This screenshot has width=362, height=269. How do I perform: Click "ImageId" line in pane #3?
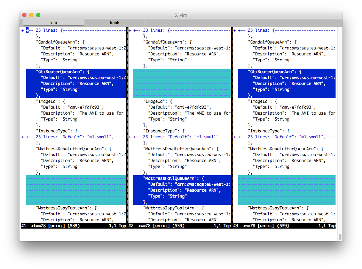pyautogui.click(x=263, y=101)
